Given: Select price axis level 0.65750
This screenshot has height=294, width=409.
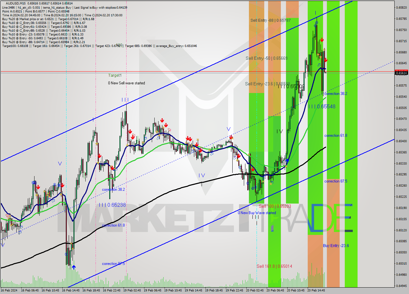Looking at the screenshot, I should pyautogui.click(x=401, y=30).
